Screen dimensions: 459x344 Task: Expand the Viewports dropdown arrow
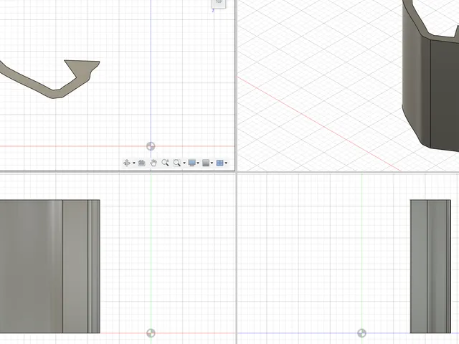point(226,163)
